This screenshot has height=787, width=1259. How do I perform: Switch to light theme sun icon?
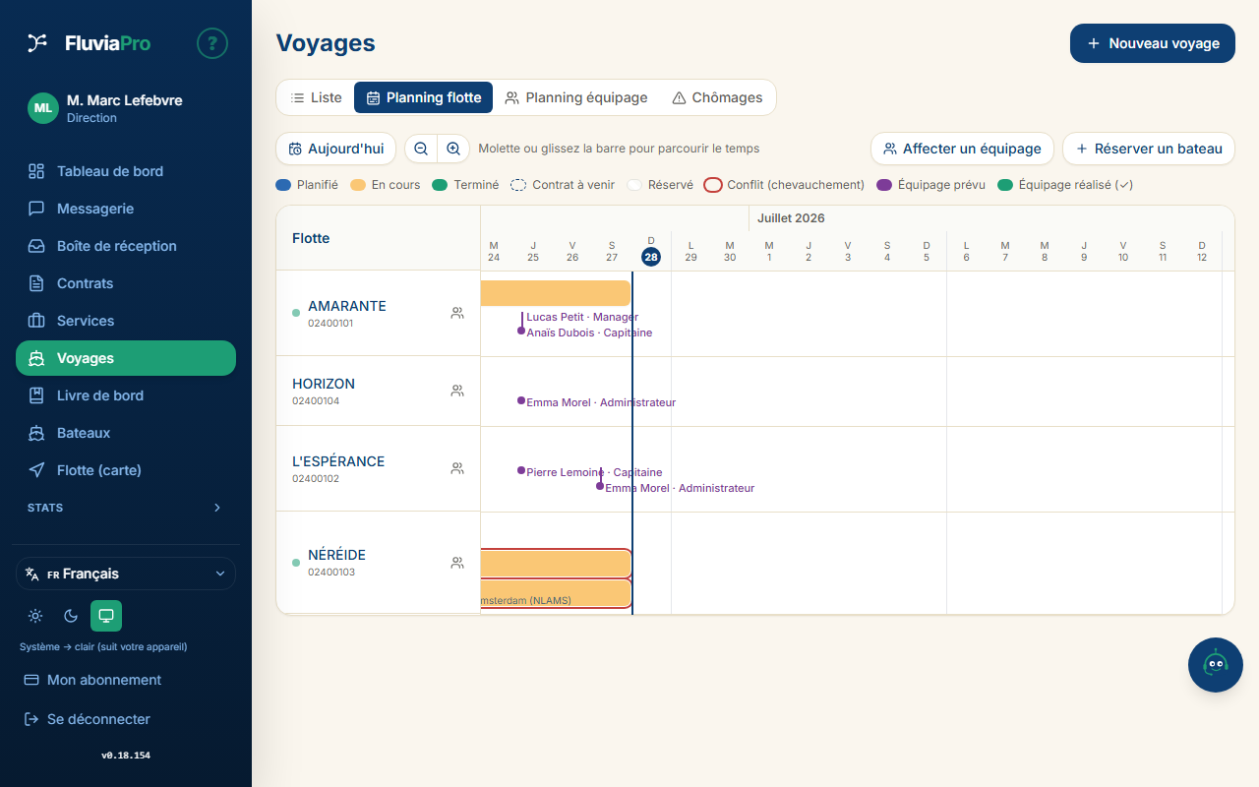pyautogui.click(x=35, y=616)
